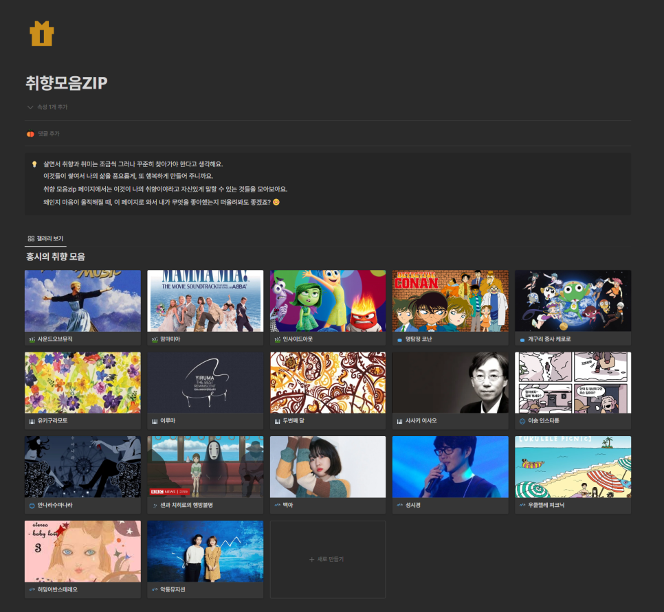
Task: Click the blue icon beside 명탐정 코난
Action: pos(400,339)
